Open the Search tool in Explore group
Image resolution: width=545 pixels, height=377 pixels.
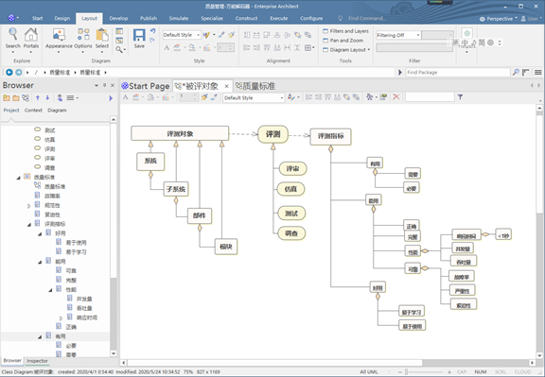(x=13, y=39)
